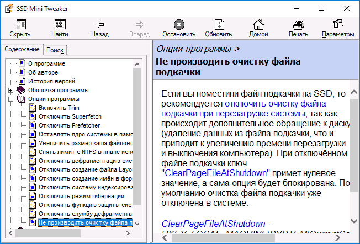Select Отключить дефрагментацию системных topic
Image resolution: width=360 pixels, height=244 pixels.
85,161
